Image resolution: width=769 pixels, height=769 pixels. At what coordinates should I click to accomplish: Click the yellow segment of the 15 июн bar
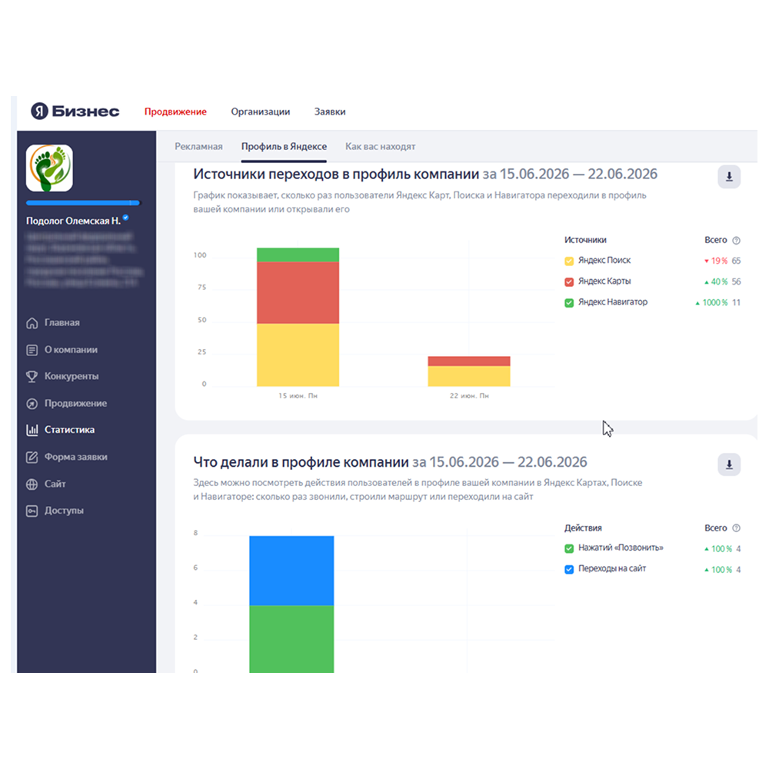point(298,355)
